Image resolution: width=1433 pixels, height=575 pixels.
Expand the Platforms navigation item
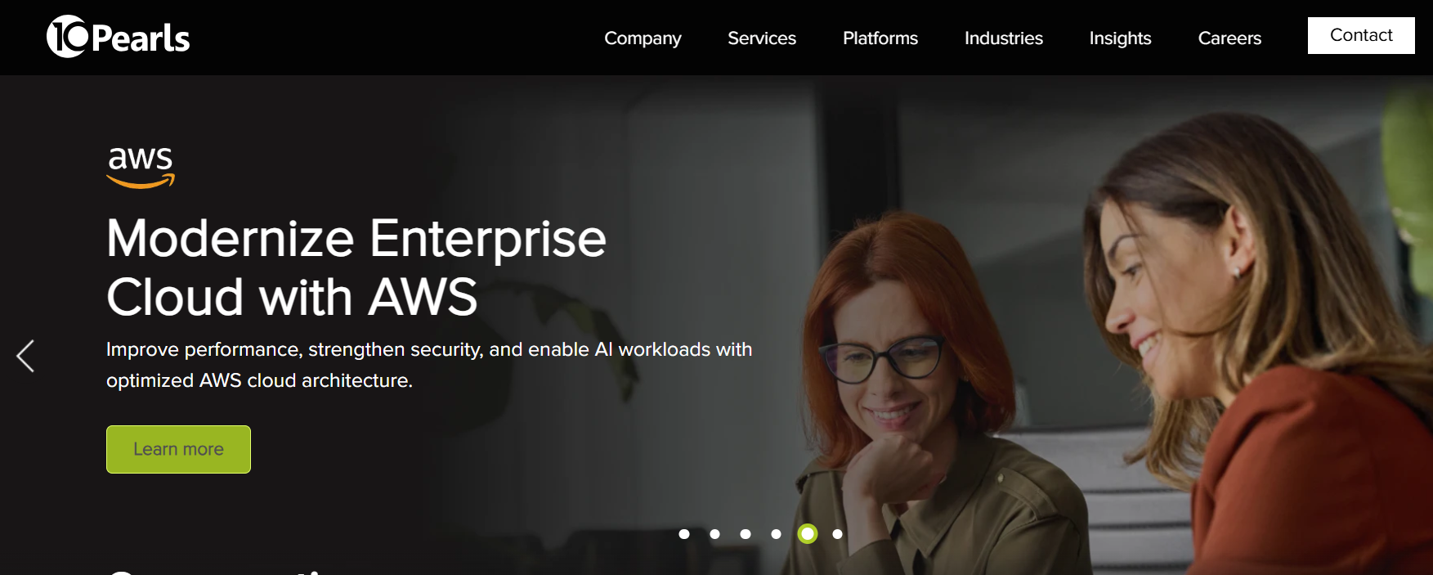(880, 38)
